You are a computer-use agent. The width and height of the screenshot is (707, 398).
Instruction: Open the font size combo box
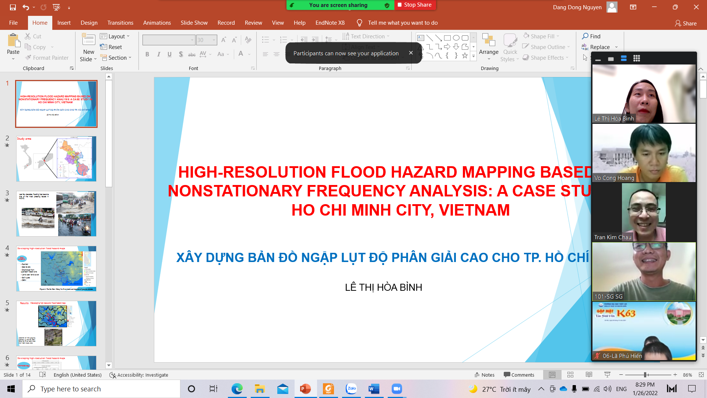[206, 40]
